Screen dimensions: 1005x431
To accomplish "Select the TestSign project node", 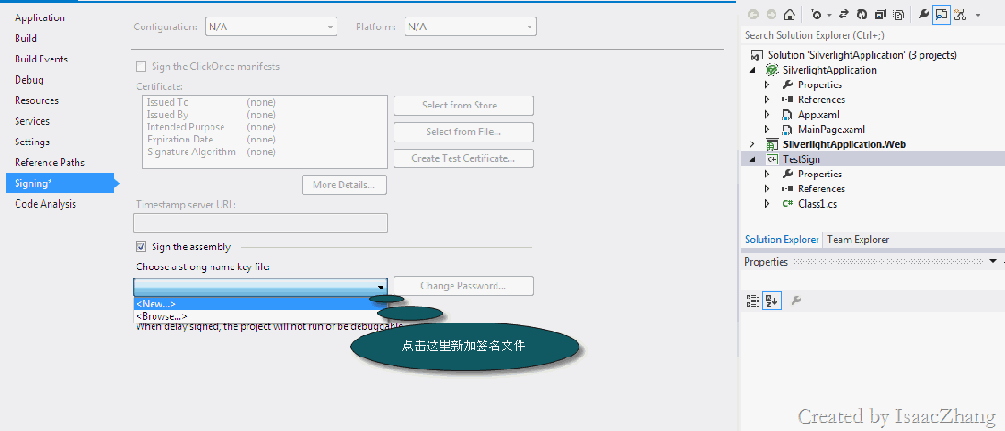I will pos(801,159).
